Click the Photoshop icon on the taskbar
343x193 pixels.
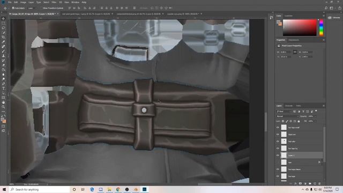(144, 189)
